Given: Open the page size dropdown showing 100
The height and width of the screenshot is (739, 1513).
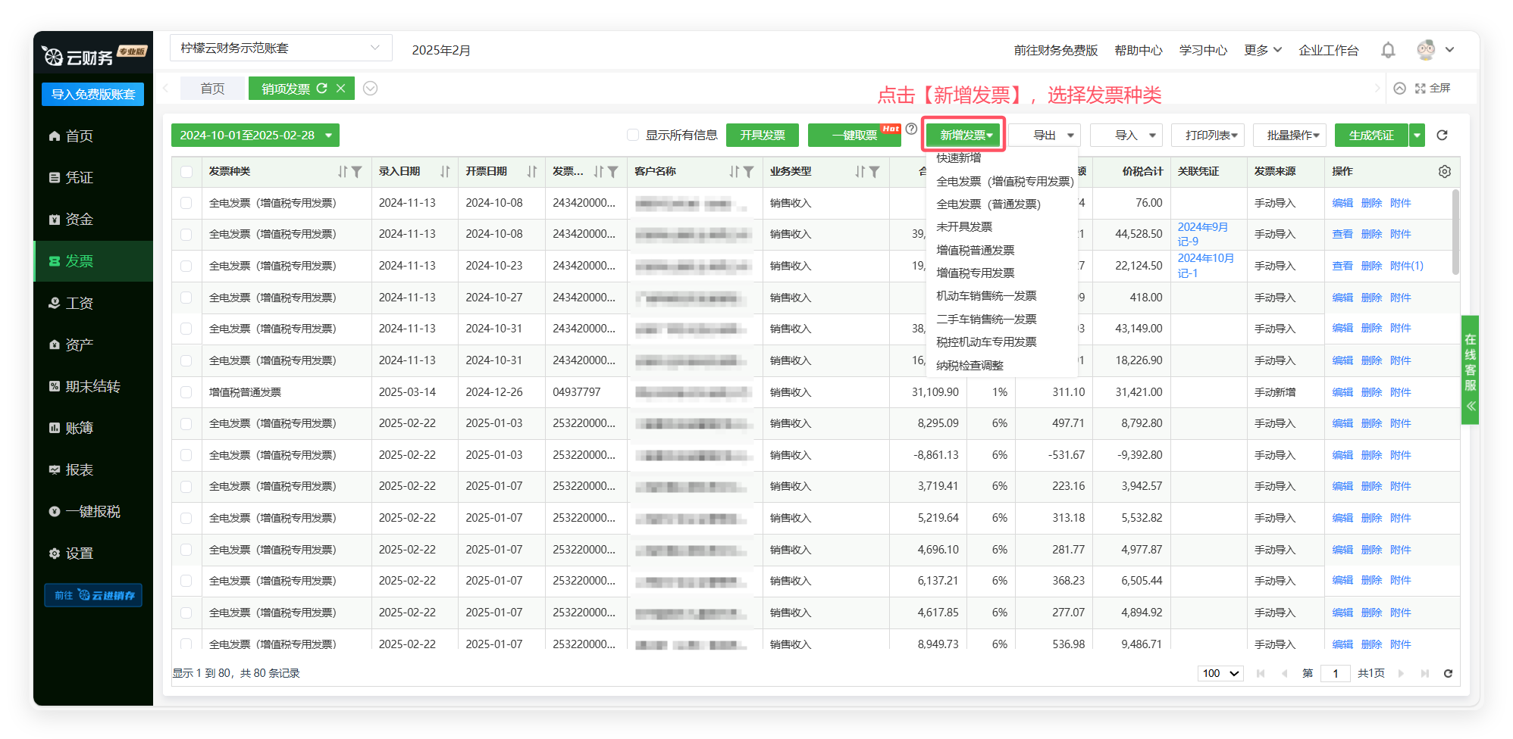Looking at the screenshot, I should point(1220,673).
